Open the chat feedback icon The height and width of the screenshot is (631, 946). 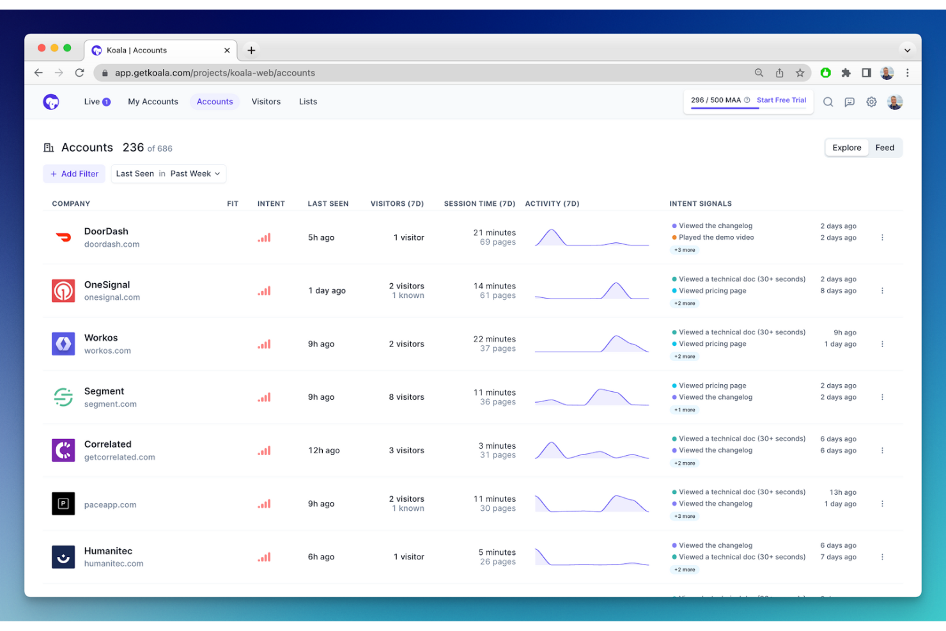click(849, 102)
